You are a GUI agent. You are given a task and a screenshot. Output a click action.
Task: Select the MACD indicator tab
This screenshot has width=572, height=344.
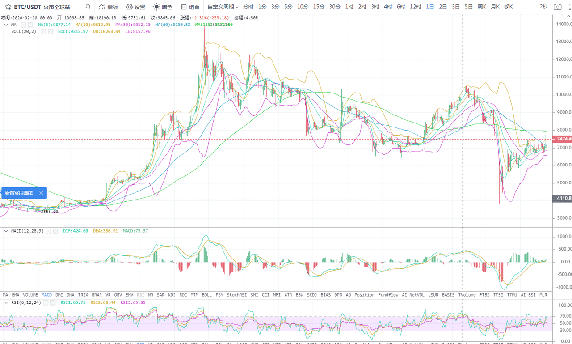[x=46, y=295]
